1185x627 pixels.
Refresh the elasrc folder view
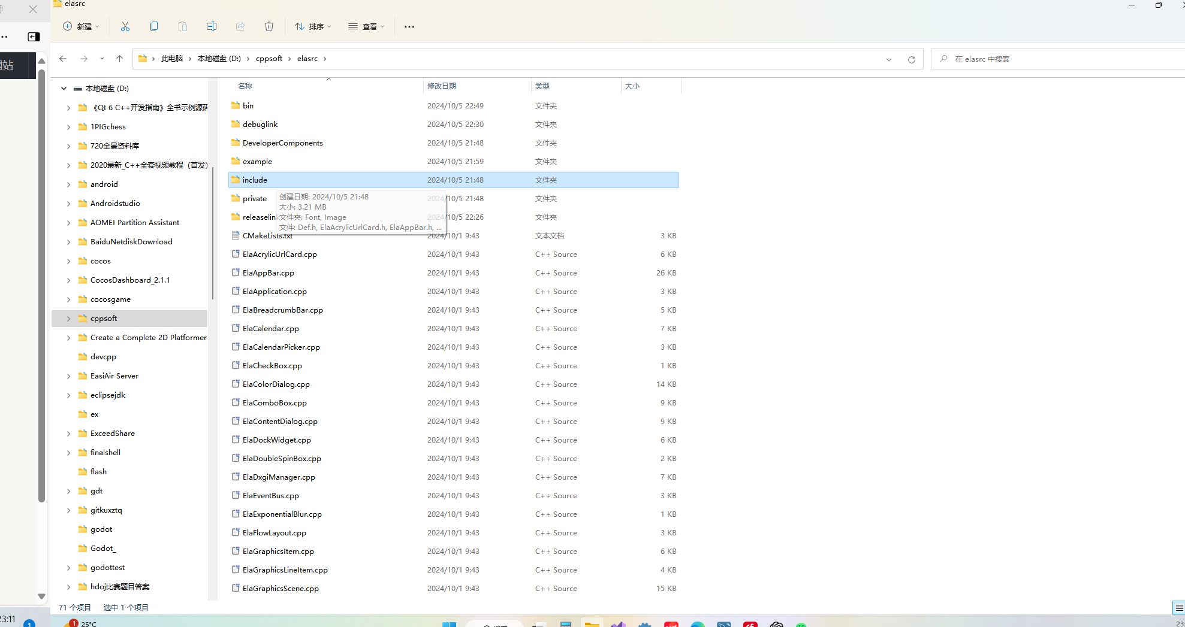click(x=912, y=59)
